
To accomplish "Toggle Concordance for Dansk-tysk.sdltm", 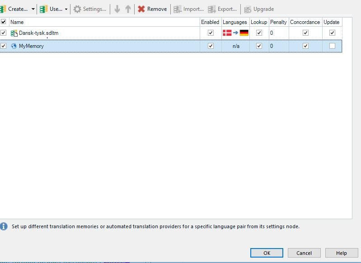I will click(x=305, y=33).
